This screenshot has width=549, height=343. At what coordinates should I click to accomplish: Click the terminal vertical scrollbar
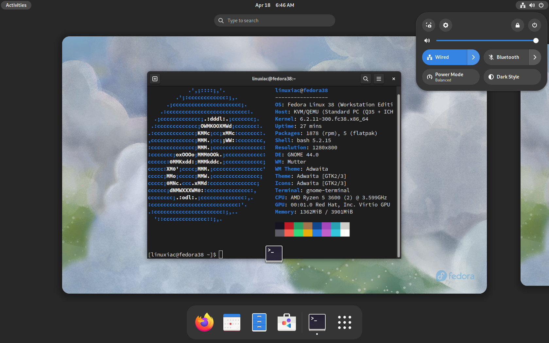pyautogui.click(x=399, y=175)
